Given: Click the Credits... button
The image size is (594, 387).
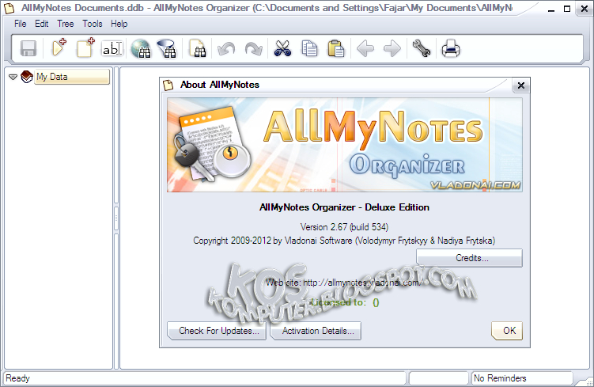Looking at the screenshot, I should point(469,258).
